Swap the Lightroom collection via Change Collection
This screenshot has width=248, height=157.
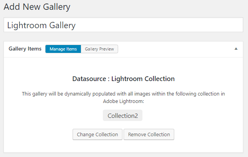coord(97,134)
